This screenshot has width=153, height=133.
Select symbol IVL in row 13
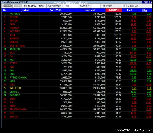11,56
